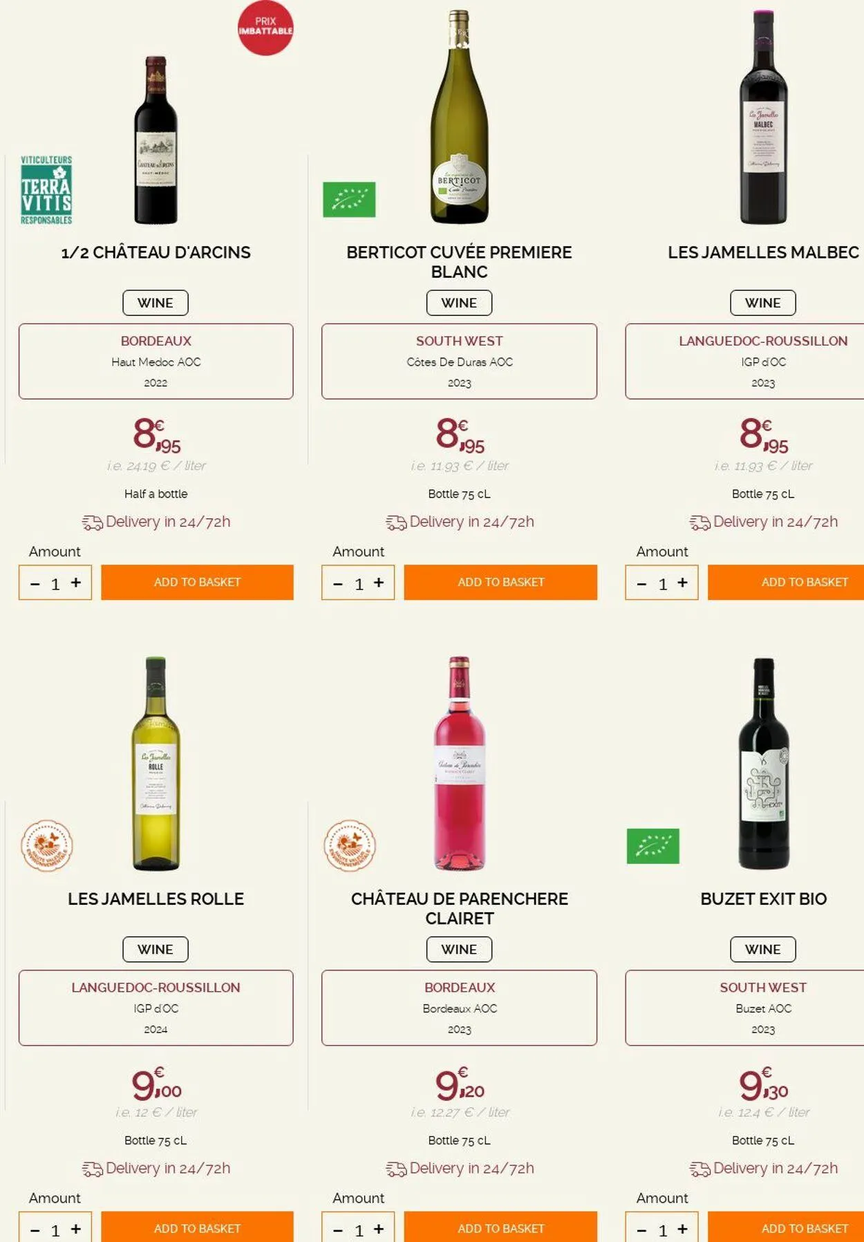864x1242 pixels.
Task: Increase quantity for 1/2 Château d'Arcins
Action: click(x=76, y=583)
